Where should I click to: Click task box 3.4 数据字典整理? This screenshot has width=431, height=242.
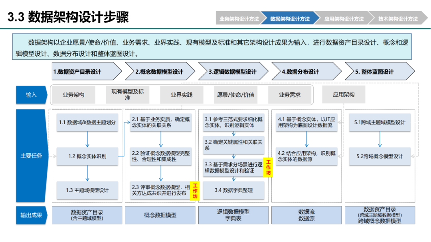[x=233, y=190]
